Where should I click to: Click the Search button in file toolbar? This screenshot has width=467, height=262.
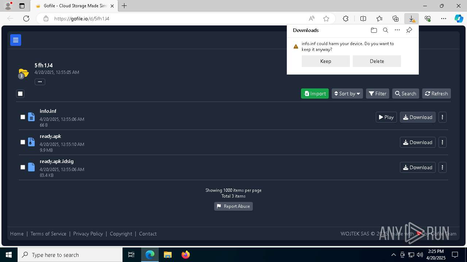pyautogui.click(x=406, y=94)
